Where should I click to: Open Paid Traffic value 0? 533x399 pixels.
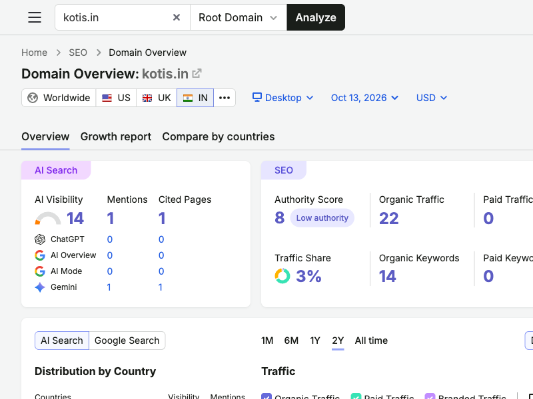click(x=488, y=218)
